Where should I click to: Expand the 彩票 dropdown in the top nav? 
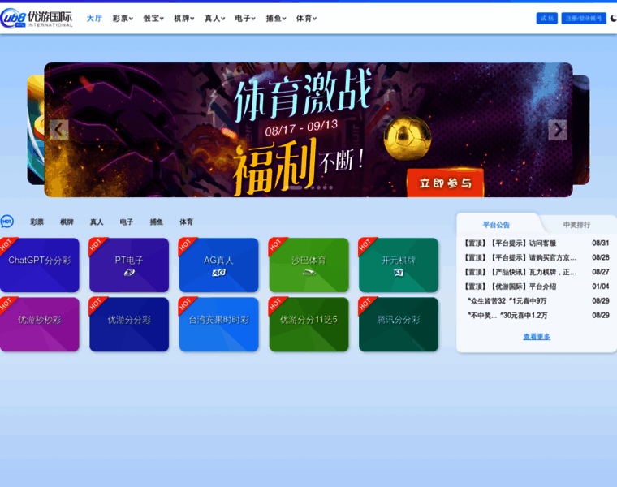click(x=123, y=18)
